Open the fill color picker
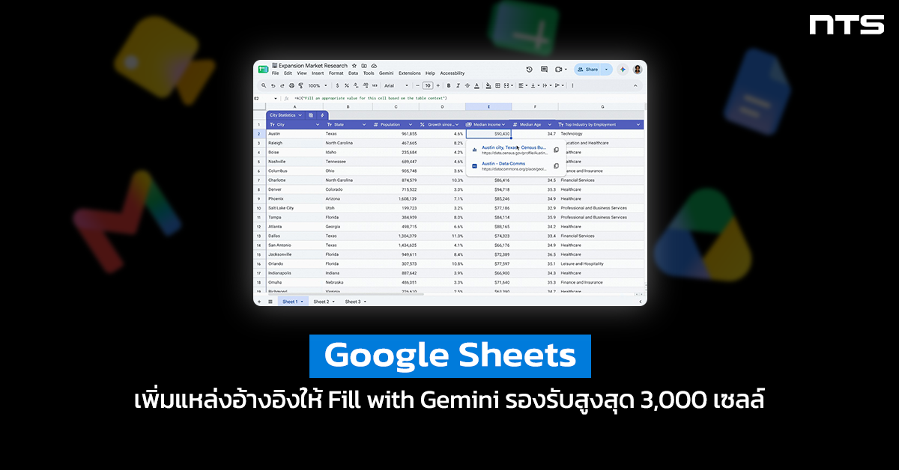 coord(488,85)
